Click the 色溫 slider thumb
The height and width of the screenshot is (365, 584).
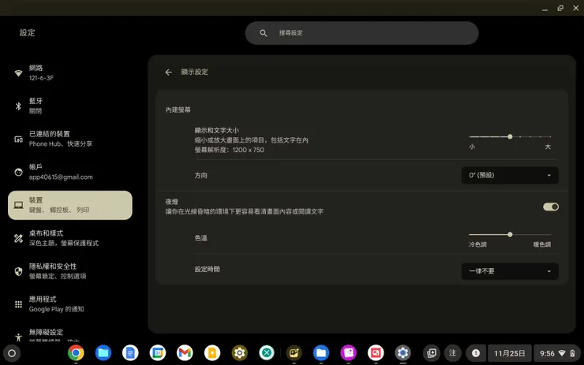click(510, 234)
